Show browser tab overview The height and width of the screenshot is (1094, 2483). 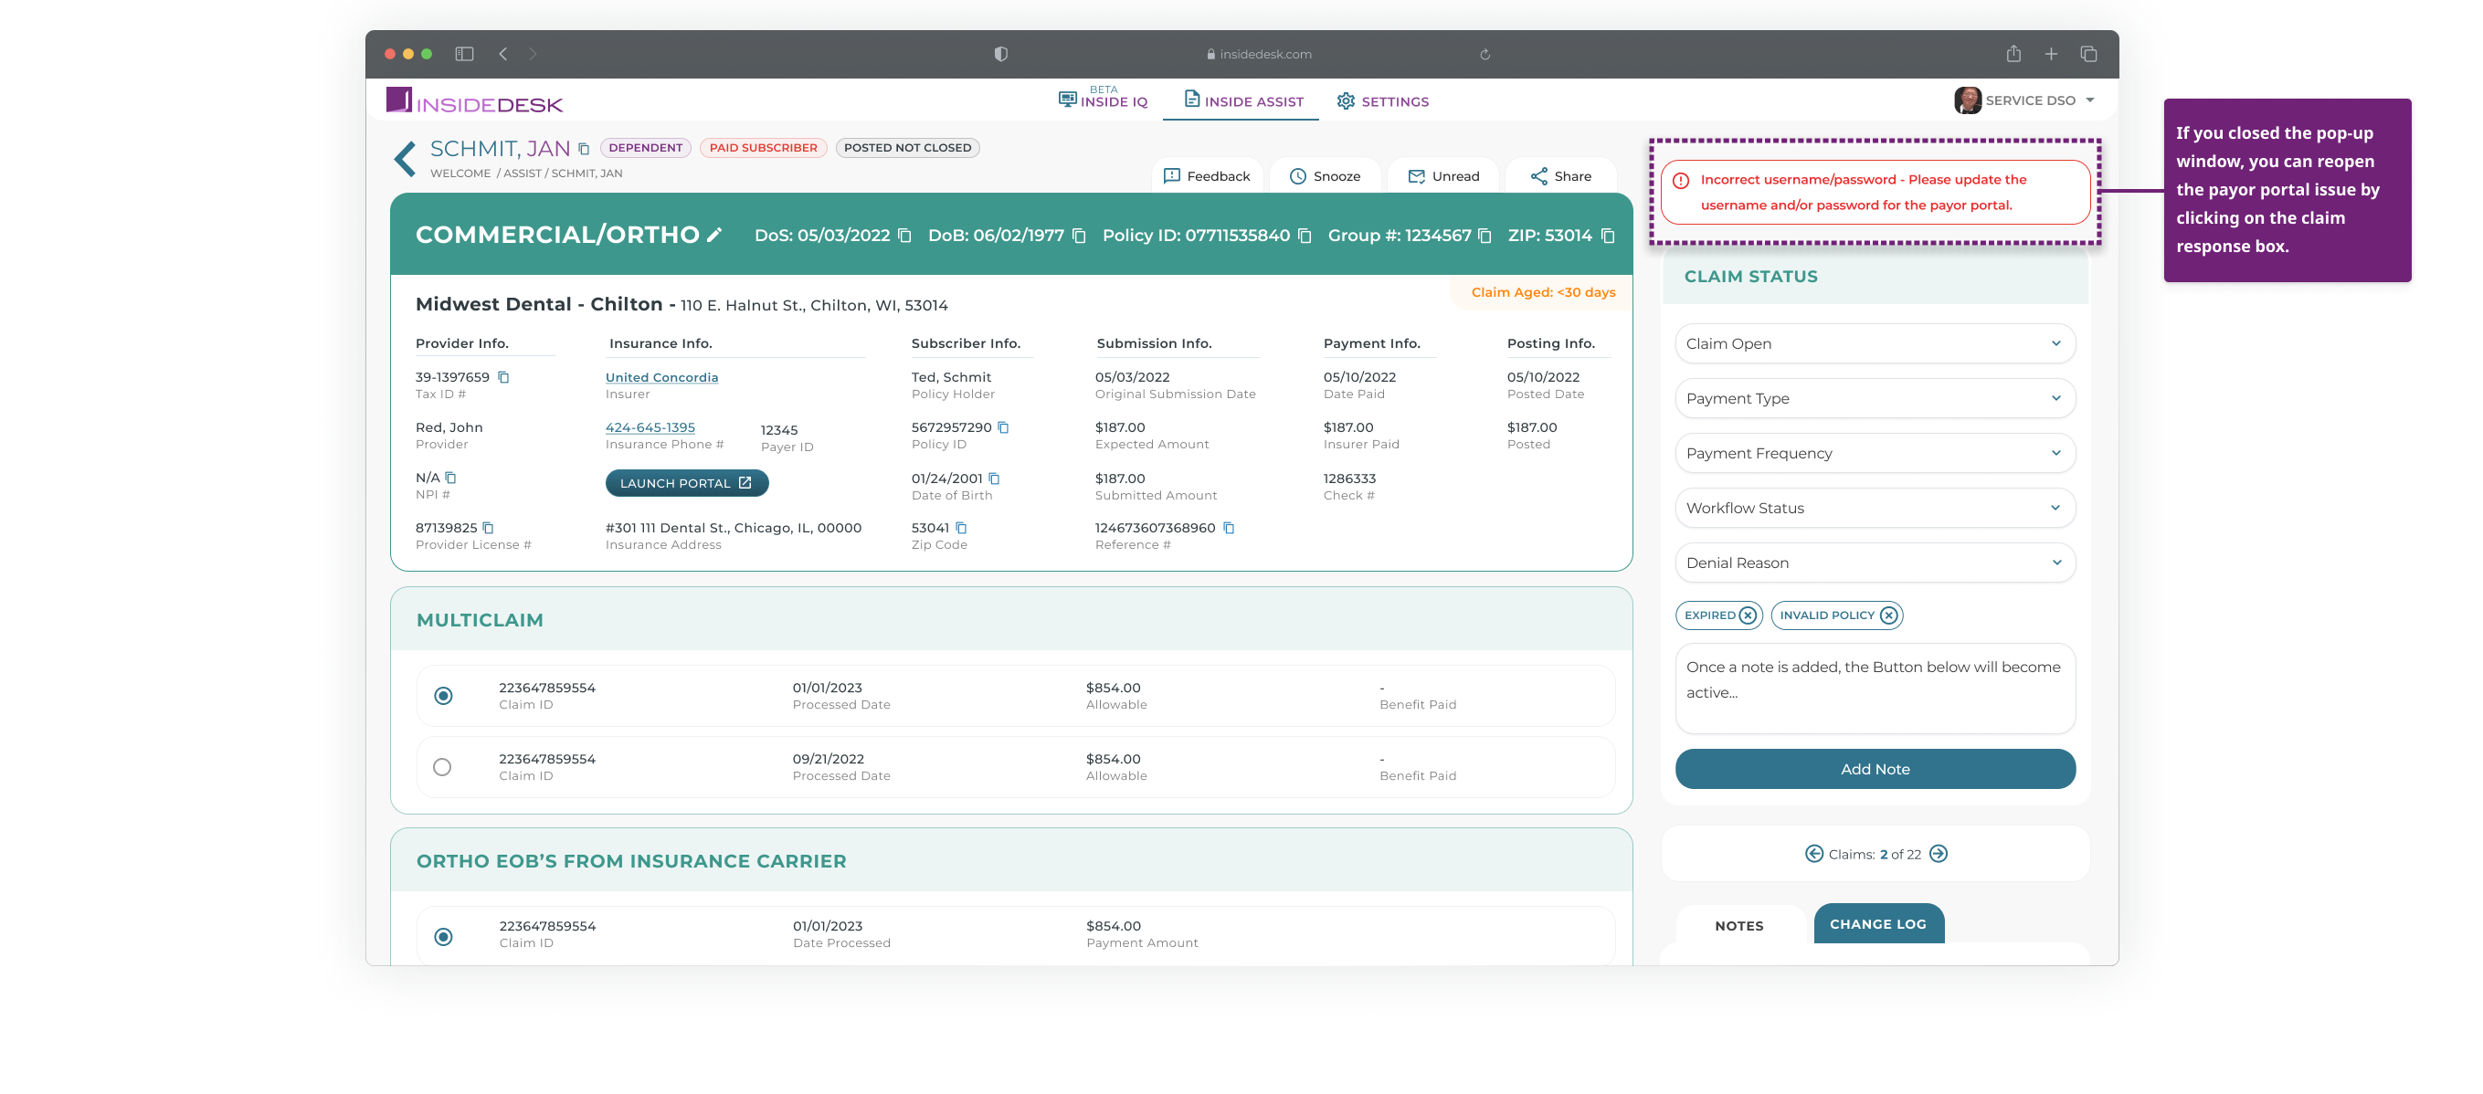pyautogui.click(x=2087, y=54)
